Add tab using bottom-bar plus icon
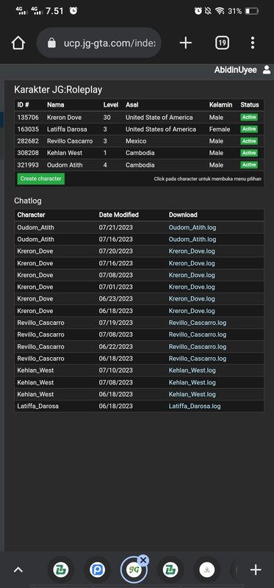The width and height of the screenshot is (274, 588). point(256,570)
